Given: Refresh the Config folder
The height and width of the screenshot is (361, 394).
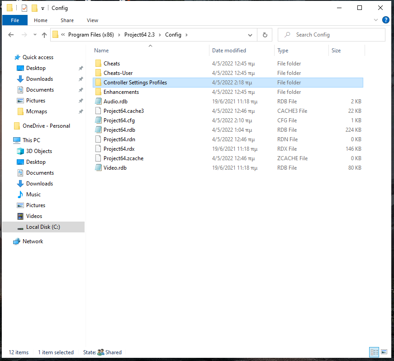Looking at the screenshot, I should [265, 35].
